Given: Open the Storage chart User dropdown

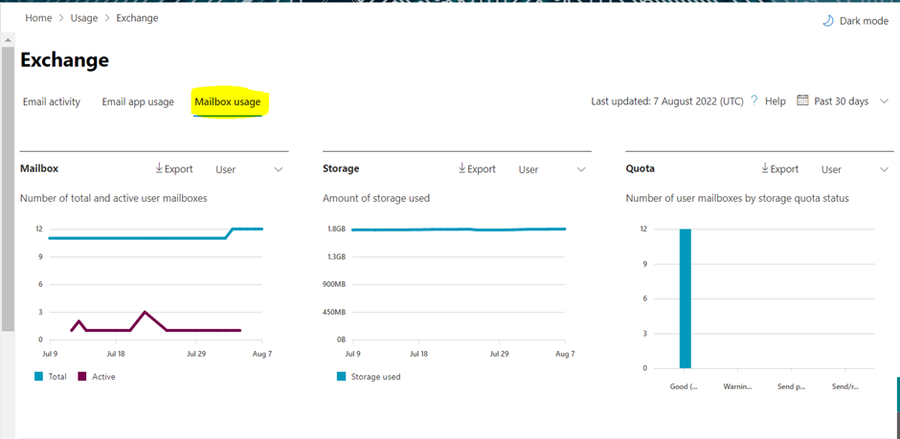Looking at the screenshot, I should [552, 169].
